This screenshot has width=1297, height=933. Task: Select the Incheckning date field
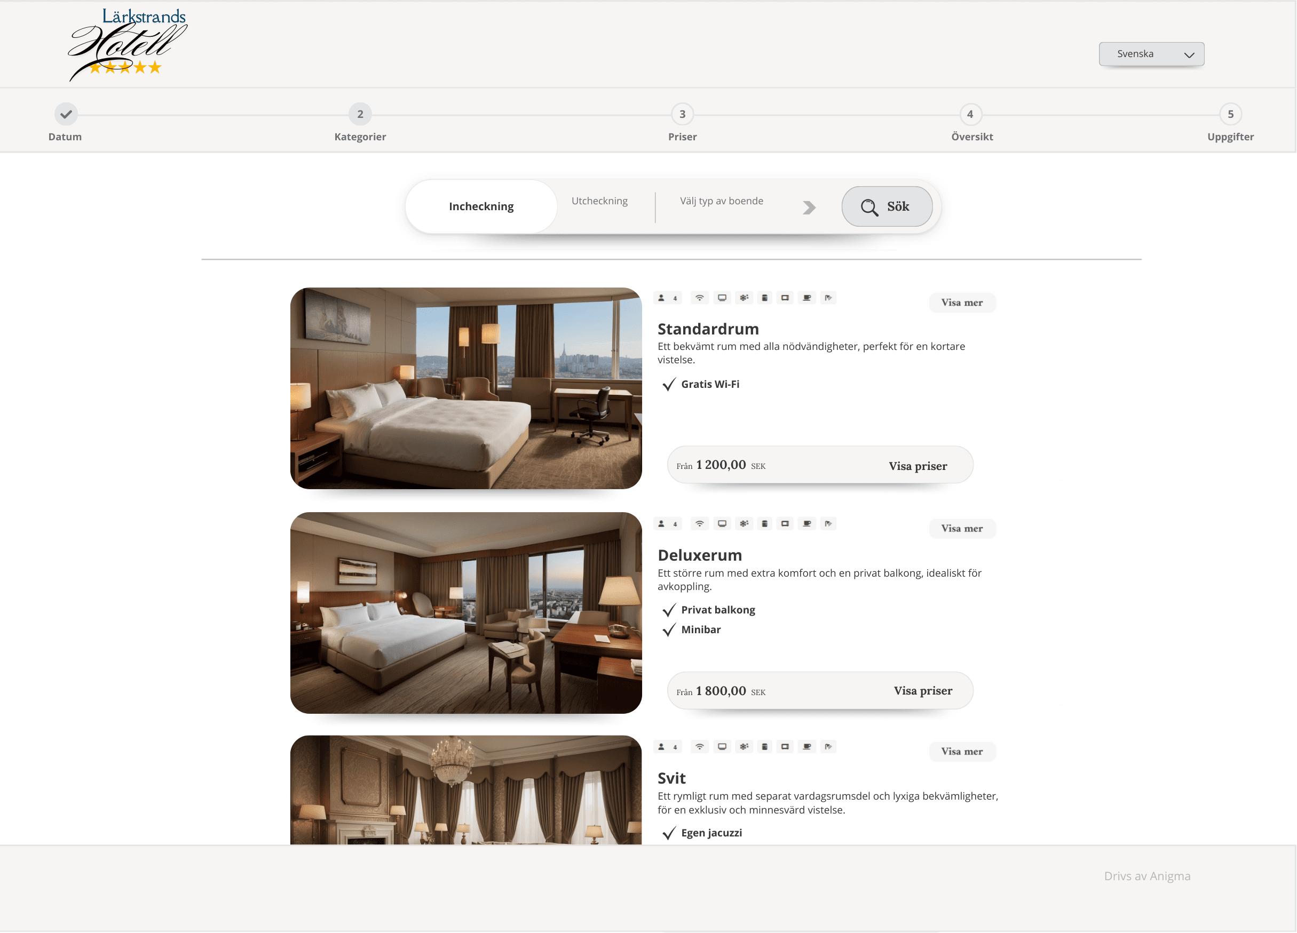481,206
